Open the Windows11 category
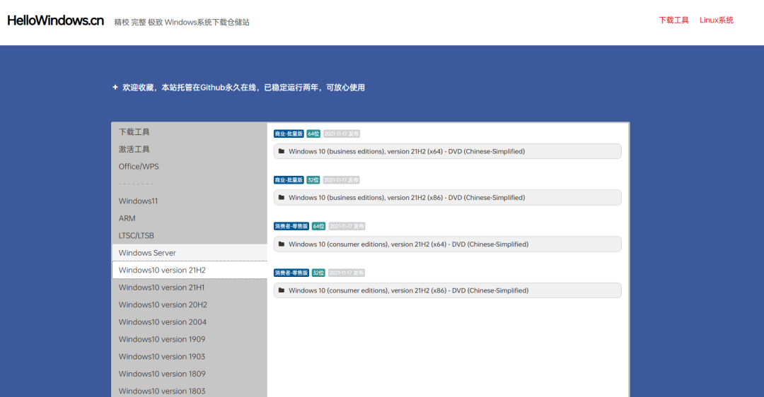764x397 pixels. (x=138, y=201)
